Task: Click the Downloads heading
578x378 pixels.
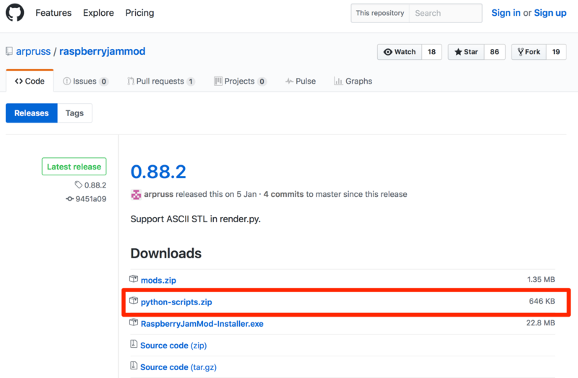Action: pos(166,253)
